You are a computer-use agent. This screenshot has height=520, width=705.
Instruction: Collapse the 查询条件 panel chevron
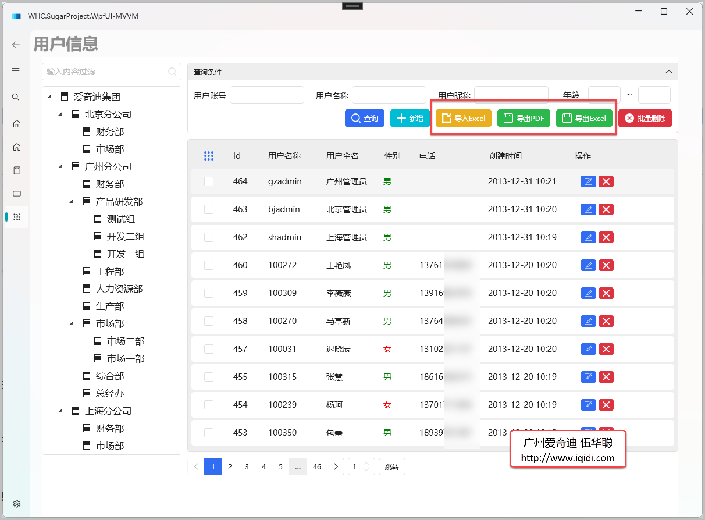pyautogui.click(x=669, y=72)
